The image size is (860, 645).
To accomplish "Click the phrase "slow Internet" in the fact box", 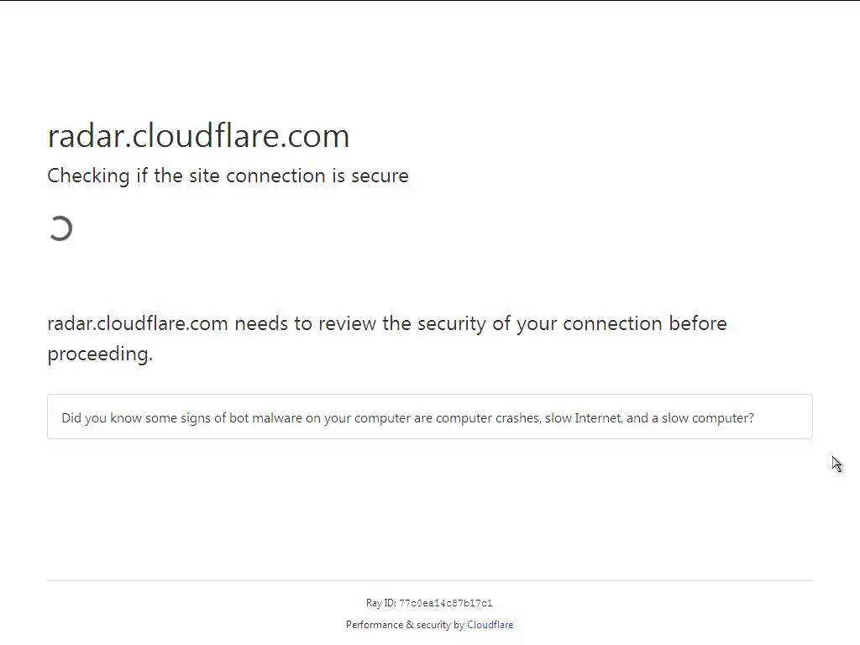I will click(583, 417).
